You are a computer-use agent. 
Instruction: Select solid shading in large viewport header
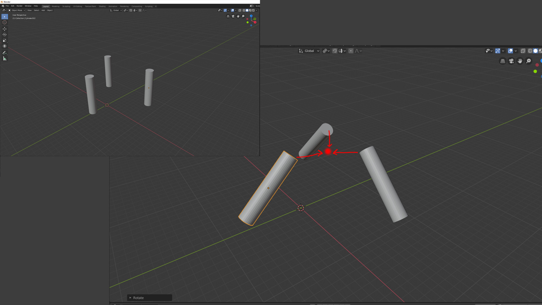536,51
